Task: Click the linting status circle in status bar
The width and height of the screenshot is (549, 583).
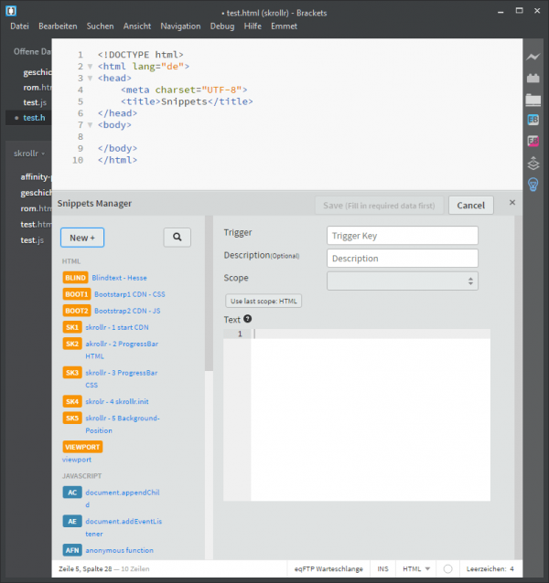Action: click(x=447, y=569)
